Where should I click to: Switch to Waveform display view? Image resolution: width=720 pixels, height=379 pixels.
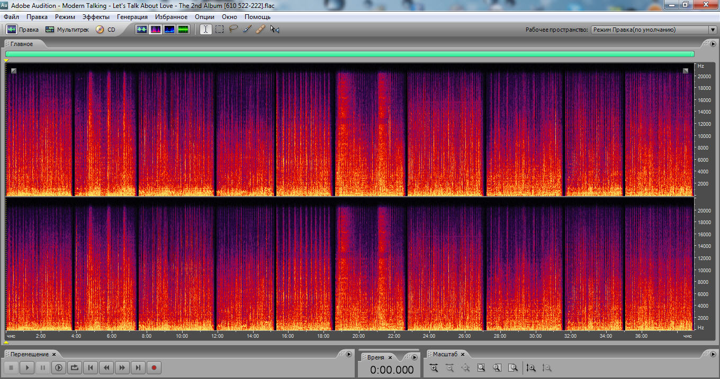pyautogui.click(x=142, y=30)
